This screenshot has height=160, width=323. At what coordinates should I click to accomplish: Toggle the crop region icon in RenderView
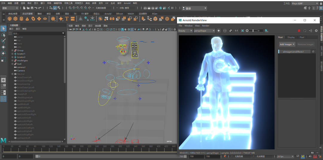pyautogui.click(x=243, y=31)
